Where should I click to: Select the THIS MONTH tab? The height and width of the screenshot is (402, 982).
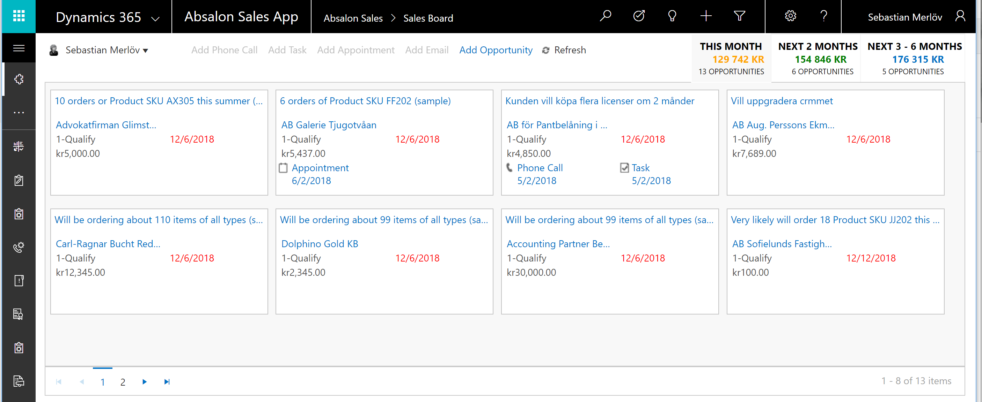731,59
